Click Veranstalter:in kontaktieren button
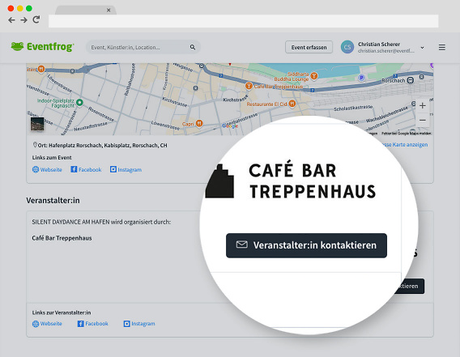The height and width of the screenshot is (357, 460). pos(306,245)
